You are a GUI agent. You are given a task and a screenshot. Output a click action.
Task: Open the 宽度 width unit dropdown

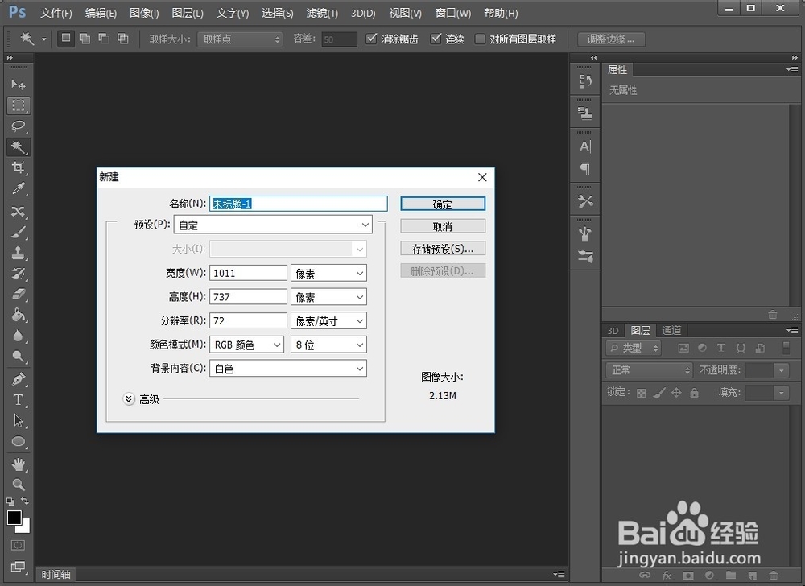coord(328,273)
